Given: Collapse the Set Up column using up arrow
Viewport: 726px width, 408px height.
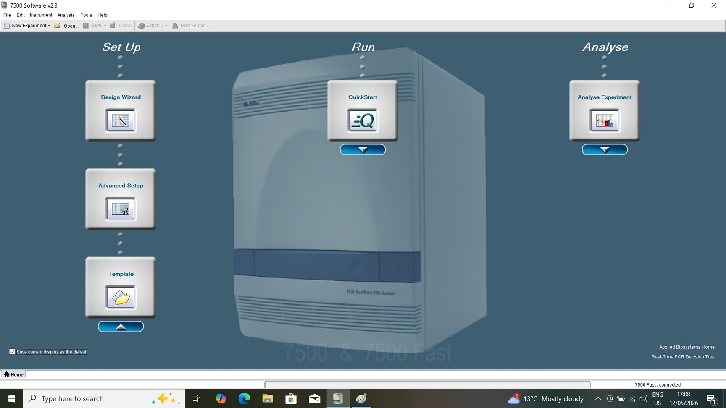Looking at the screenshot, I should [121, 327].
